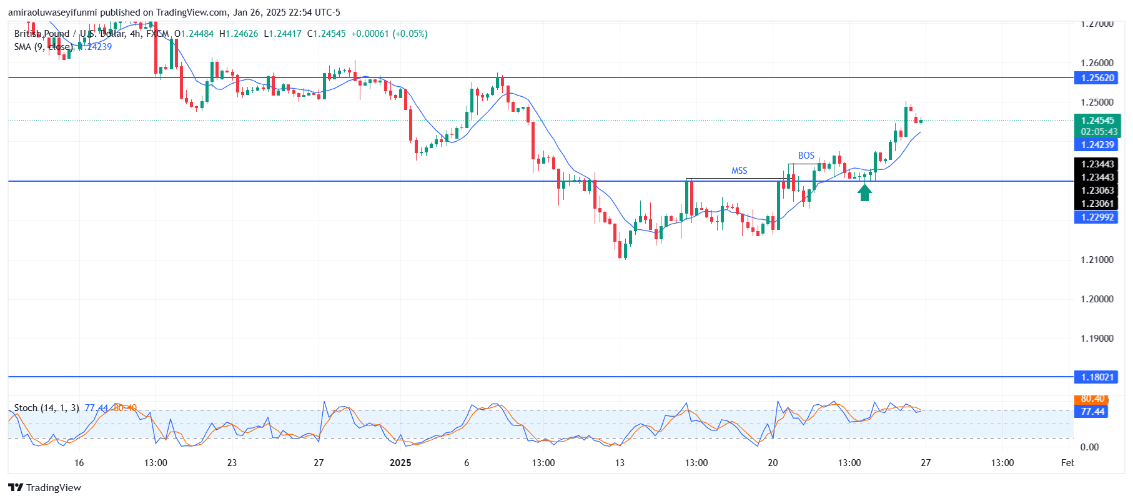Click the 23 date label on time axis
This screenshot has width=1133, height=501.
pos(232,463)
